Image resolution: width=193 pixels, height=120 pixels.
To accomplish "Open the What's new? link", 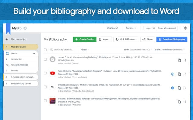I will (x=112, y=28).
